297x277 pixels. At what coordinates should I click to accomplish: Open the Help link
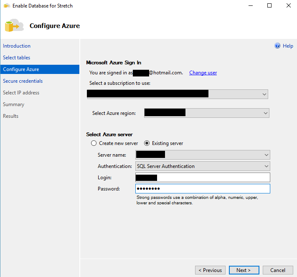coord(288,46)
